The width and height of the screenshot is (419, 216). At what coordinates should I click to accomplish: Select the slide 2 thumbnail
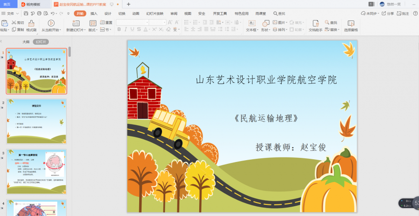pos(37,121)
